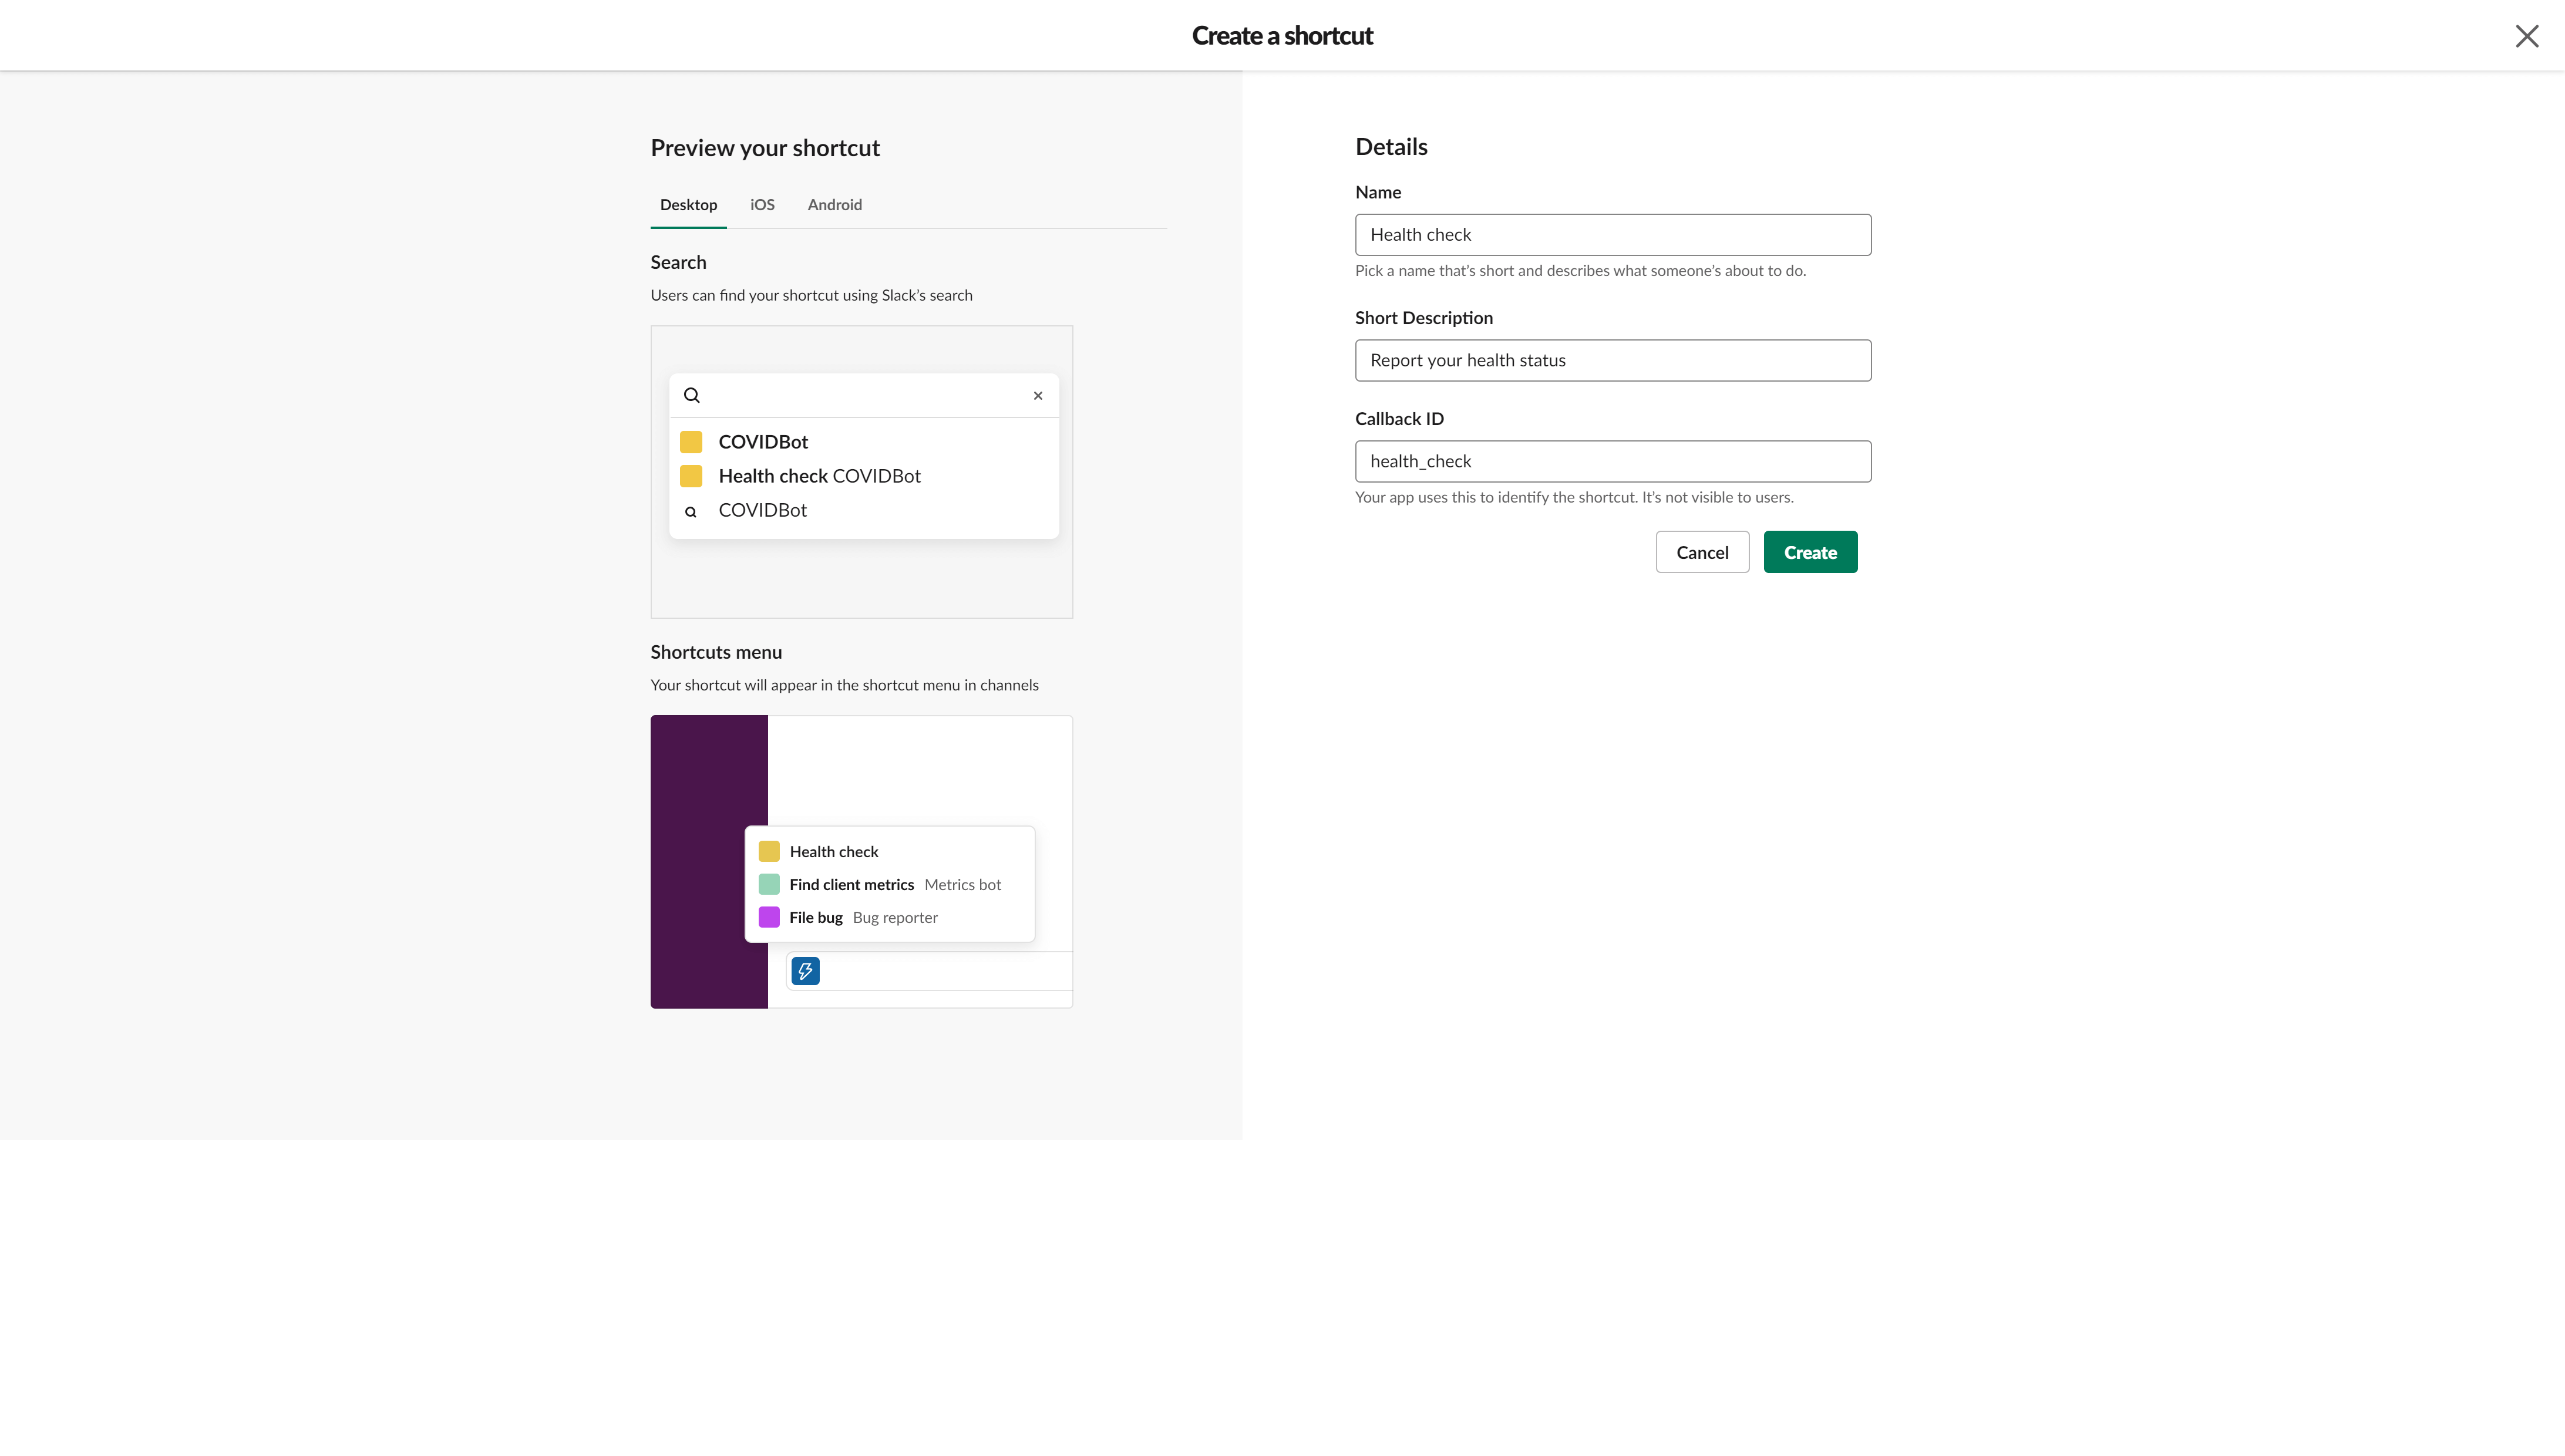2565x1456 pixels.
Task: Click the yellow Health check shortcut icon
Action: (768, 851)
